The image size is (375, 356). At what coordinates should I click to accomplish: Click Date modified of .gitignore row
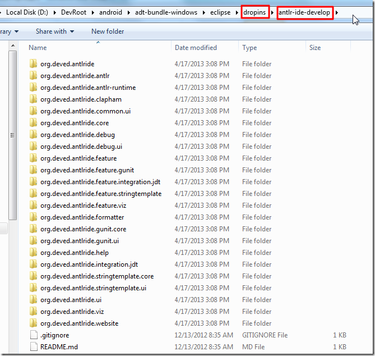pos(204,335)
